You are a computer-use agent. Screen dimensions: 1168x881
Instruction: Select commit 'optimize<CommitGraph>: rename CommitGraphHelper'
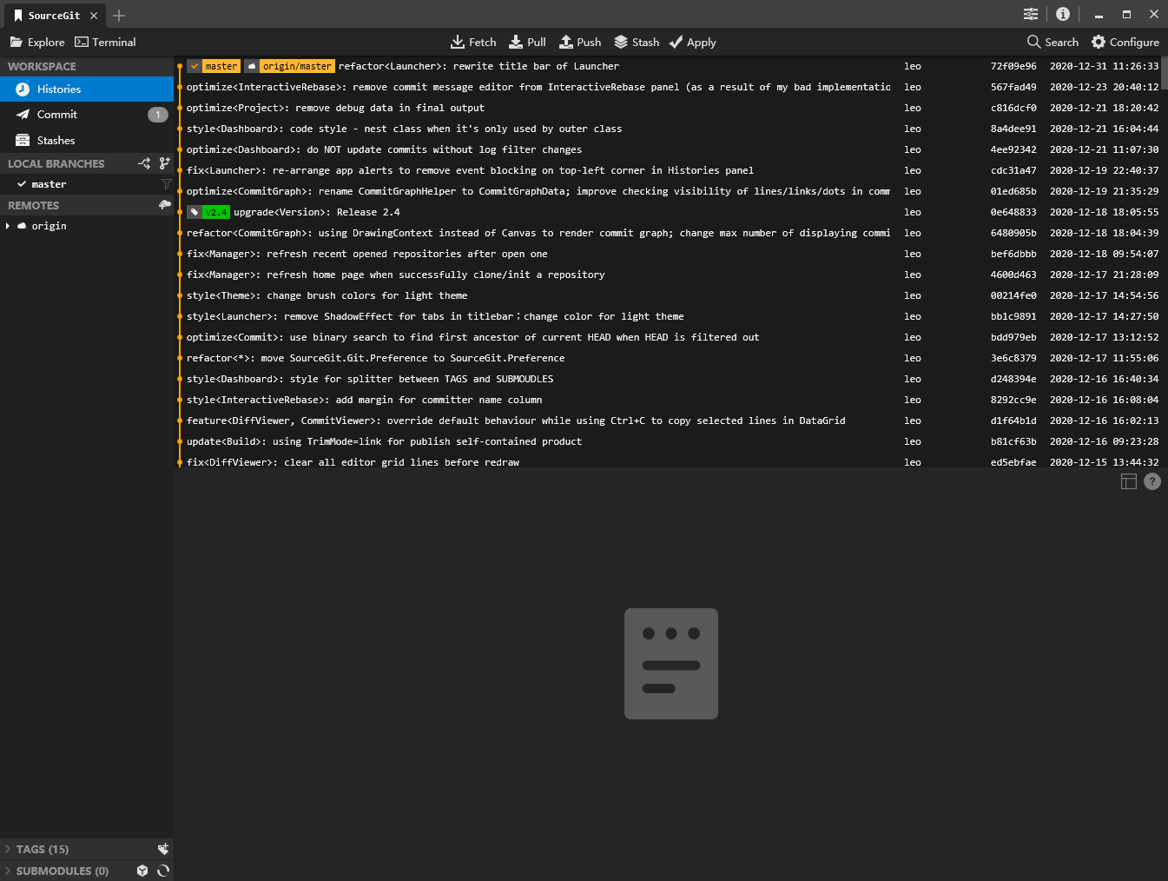click(x=669, y=191)
